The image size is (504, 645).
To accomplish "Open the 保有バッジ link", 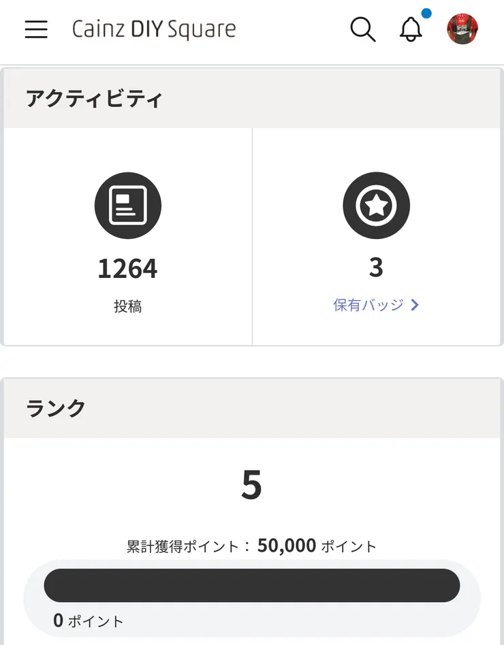I will click(x=368, y=305).
